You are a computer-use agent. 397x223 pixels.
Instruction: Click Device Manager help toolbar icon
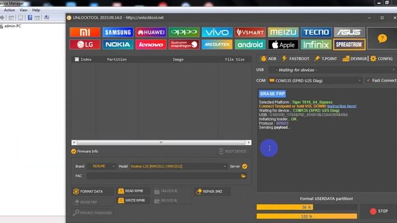(30, 17)
